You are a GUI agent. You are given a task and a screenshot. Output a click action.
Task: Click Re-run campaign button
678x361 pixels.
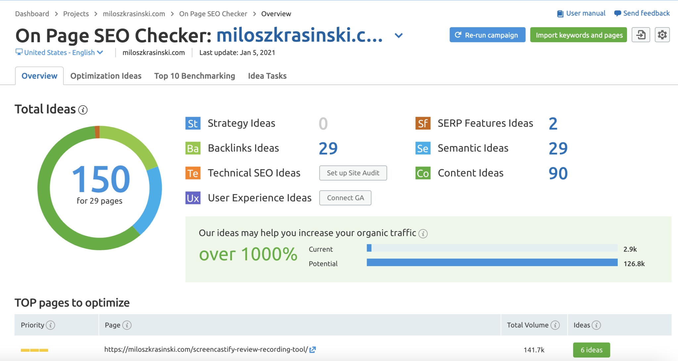tap(487, 35)
